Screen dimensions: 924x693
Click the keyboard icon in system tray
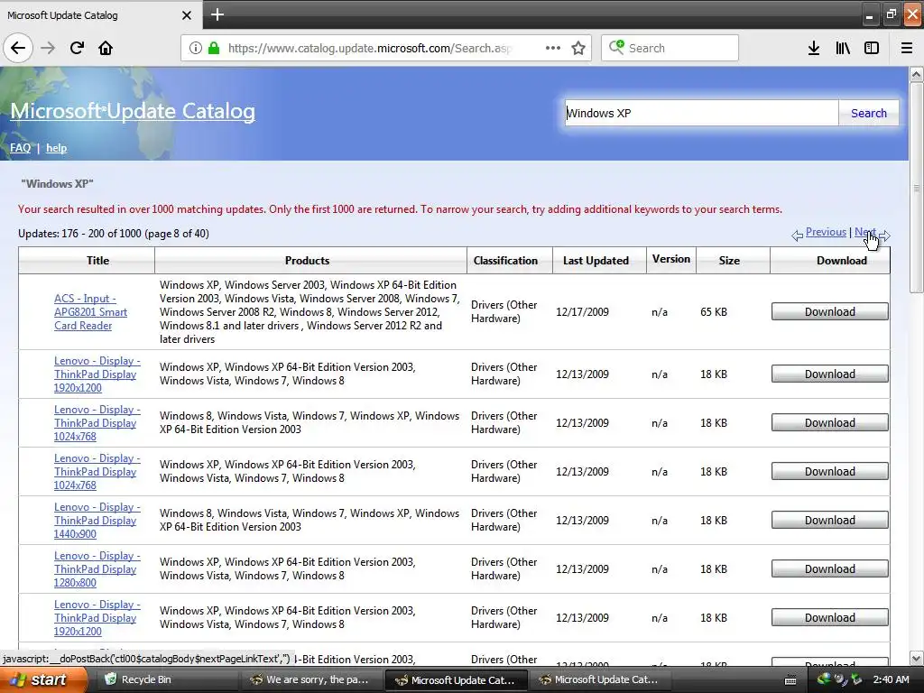point(790,680)
